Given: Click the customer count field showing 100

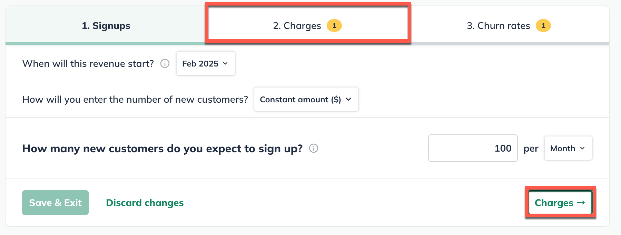Looking at the screenshot, I should (x=473, y=148).
